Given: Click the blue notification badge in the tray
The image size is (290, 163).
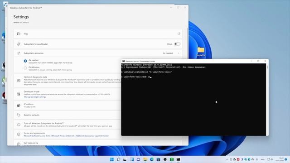Looking at the screenshot, I should [x=286, y=159].
